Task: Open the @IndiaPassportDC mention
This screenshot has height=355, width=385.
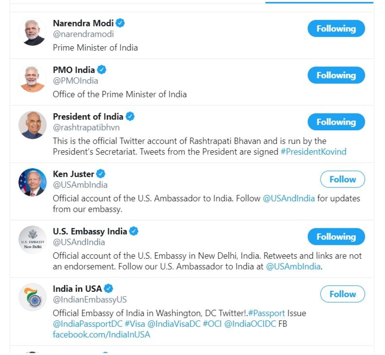Action: [88, 324]
